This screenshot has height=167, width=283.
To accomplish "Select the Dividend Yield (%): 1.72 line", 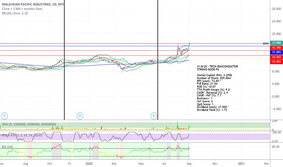I will [212, 110].
